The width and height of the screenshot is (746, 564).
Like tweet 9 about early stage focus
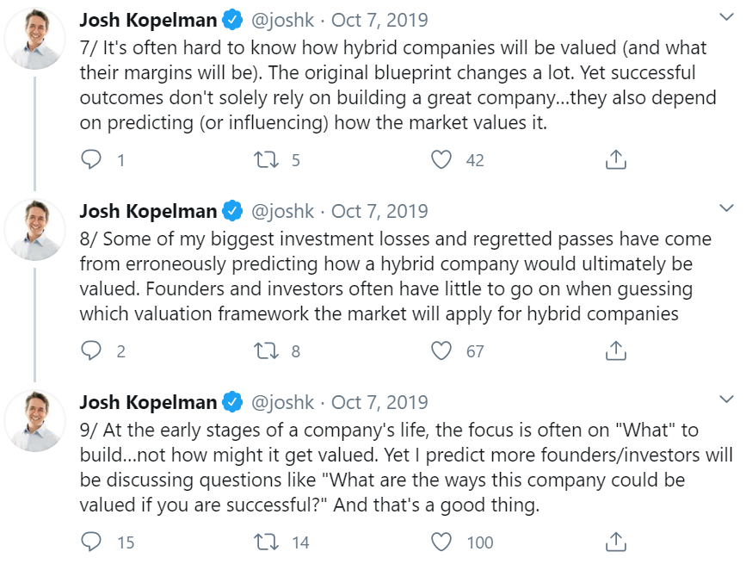pos(442,542)
